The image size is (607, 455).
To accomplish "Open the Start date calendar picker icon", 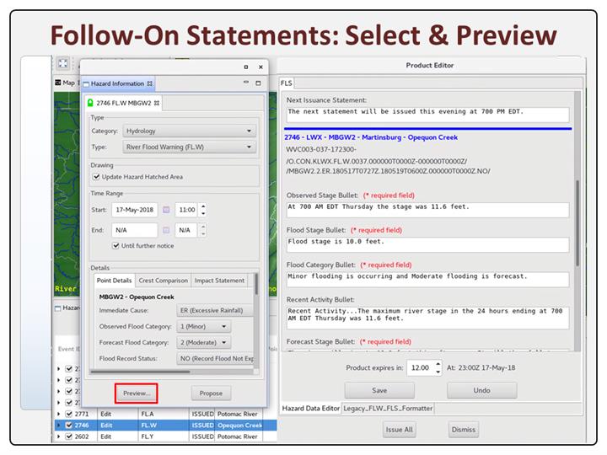I will 166,210.
